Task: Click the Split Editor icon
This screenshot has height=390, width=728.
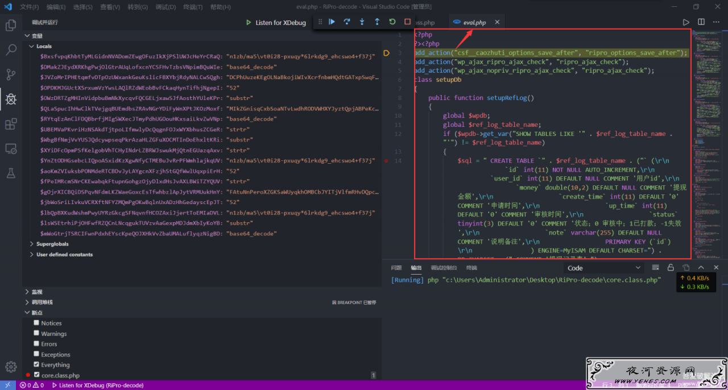Action: (x=701, y=22)
